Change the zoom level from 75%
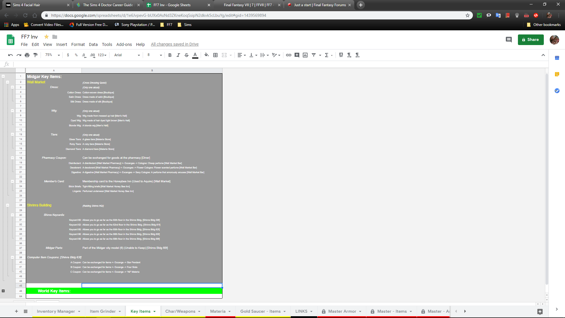Image resolution: width=565 pixels, height=318 pixels. (52, 55)
